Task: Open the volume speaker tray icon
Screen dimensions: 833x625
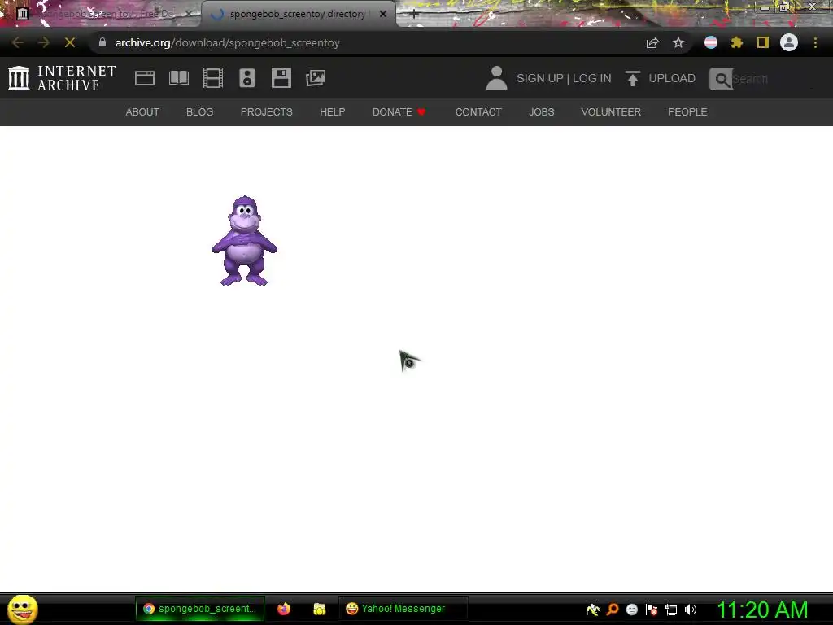Action: 691,610
